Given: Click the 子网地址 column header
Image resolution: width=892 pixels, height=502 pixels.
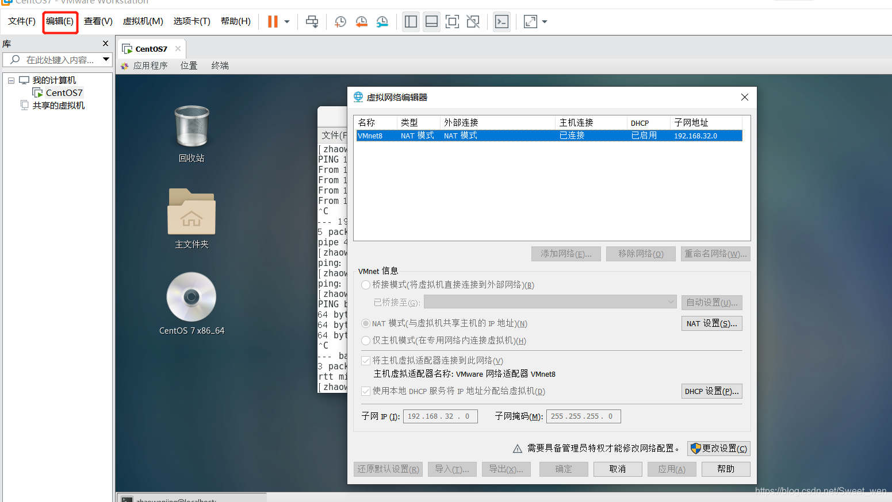Looking at the screenshot, I should [x=706, y=122].
